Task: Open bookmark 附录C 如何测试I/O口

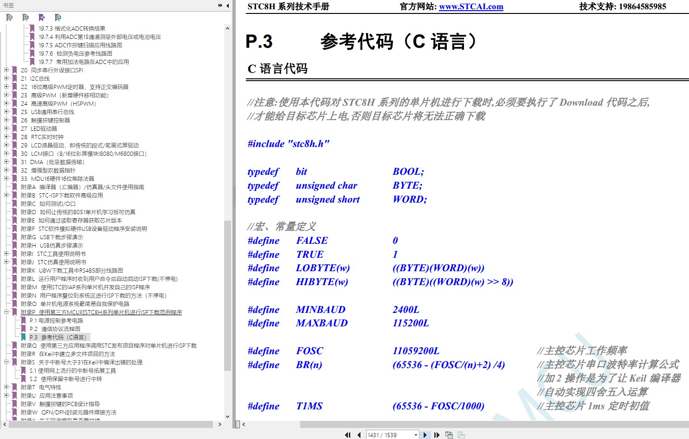Action: click(x=48, y=204)
